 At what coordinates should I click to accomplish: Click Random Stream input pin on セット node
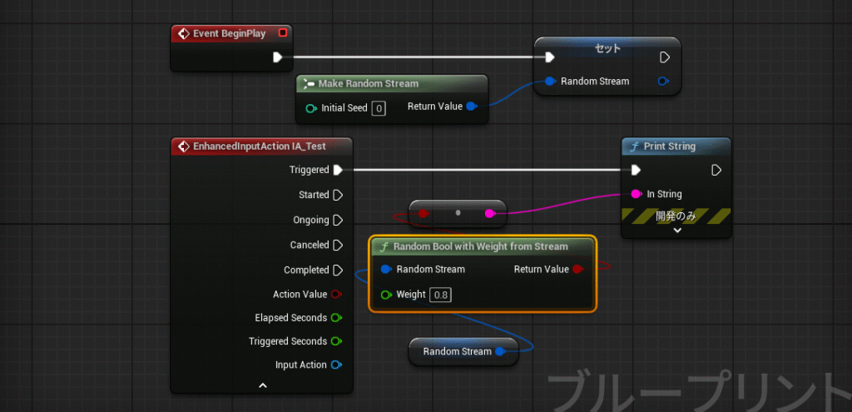[550, 81]
